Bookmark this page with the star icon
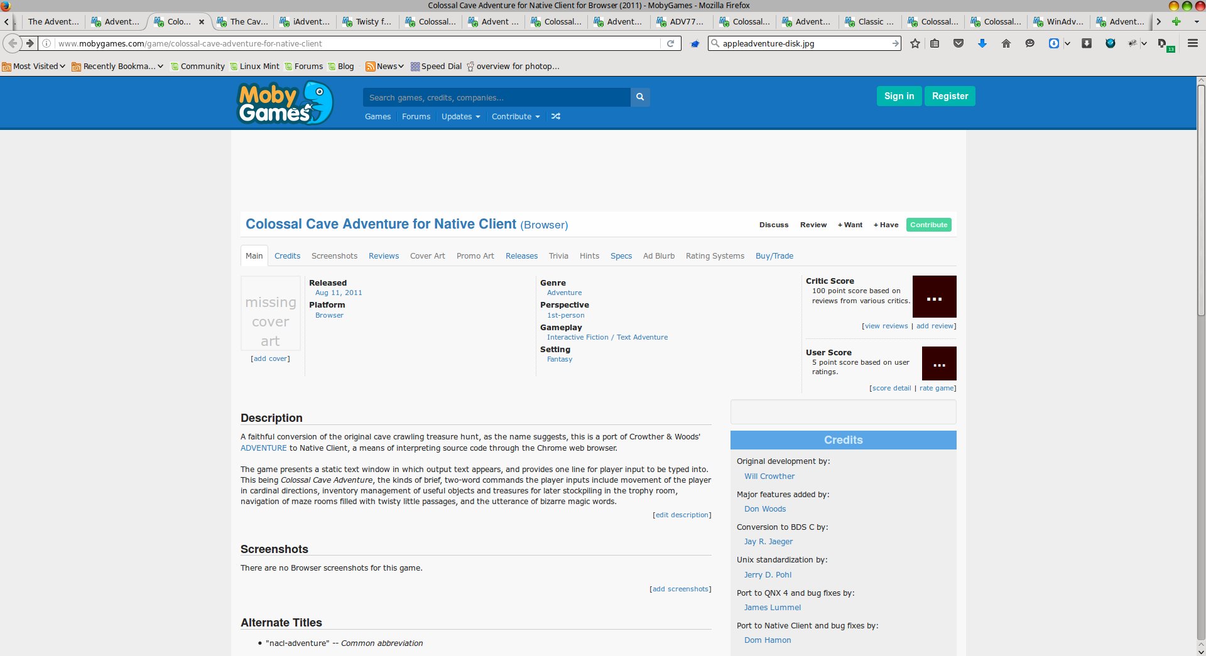Image resolution: width=1206 pixels, height=656 pixels. pos(915,43)
